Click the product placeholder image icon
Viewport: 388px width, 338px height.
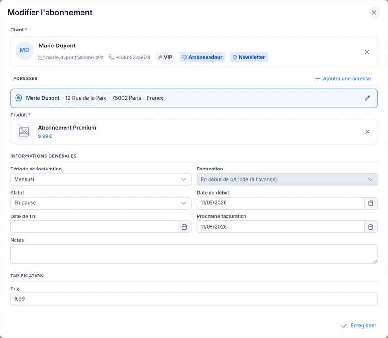[24, 131]
